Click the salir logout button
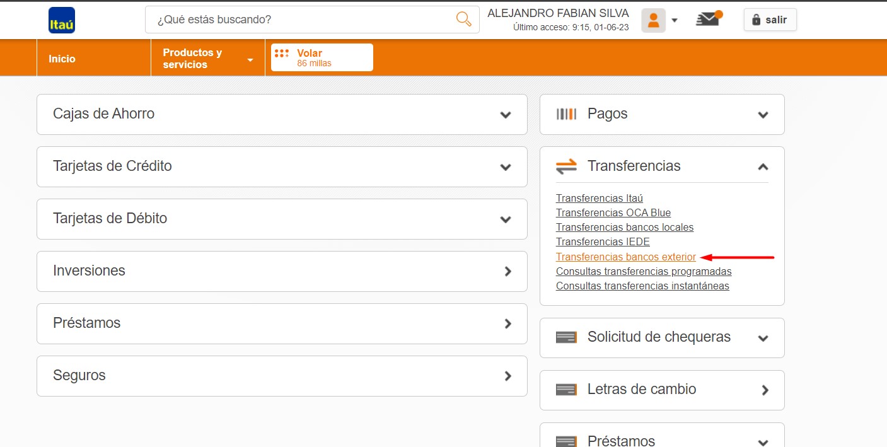 [770, 20]
